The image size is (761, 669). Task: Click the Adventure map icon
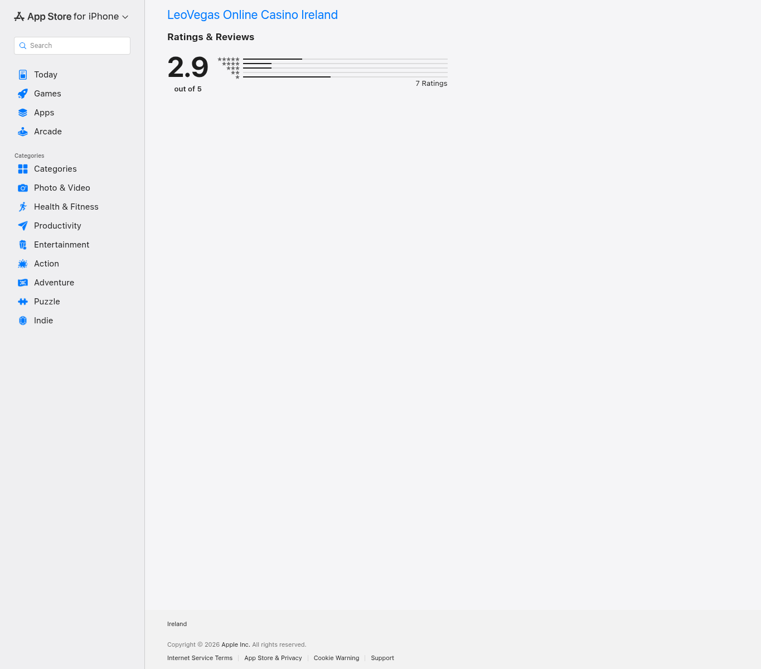[x=23, y=283]
